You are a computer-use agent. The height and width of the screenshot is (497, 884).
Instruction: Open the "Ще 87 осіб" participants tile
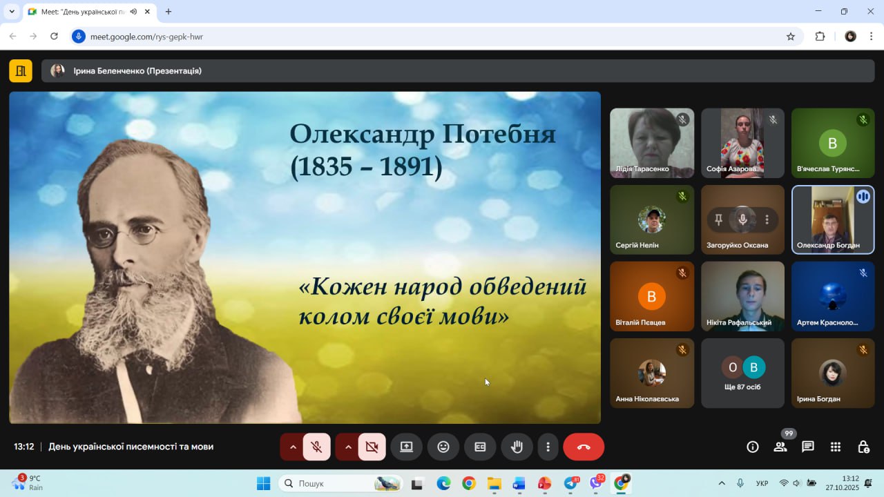coord(742,373)
